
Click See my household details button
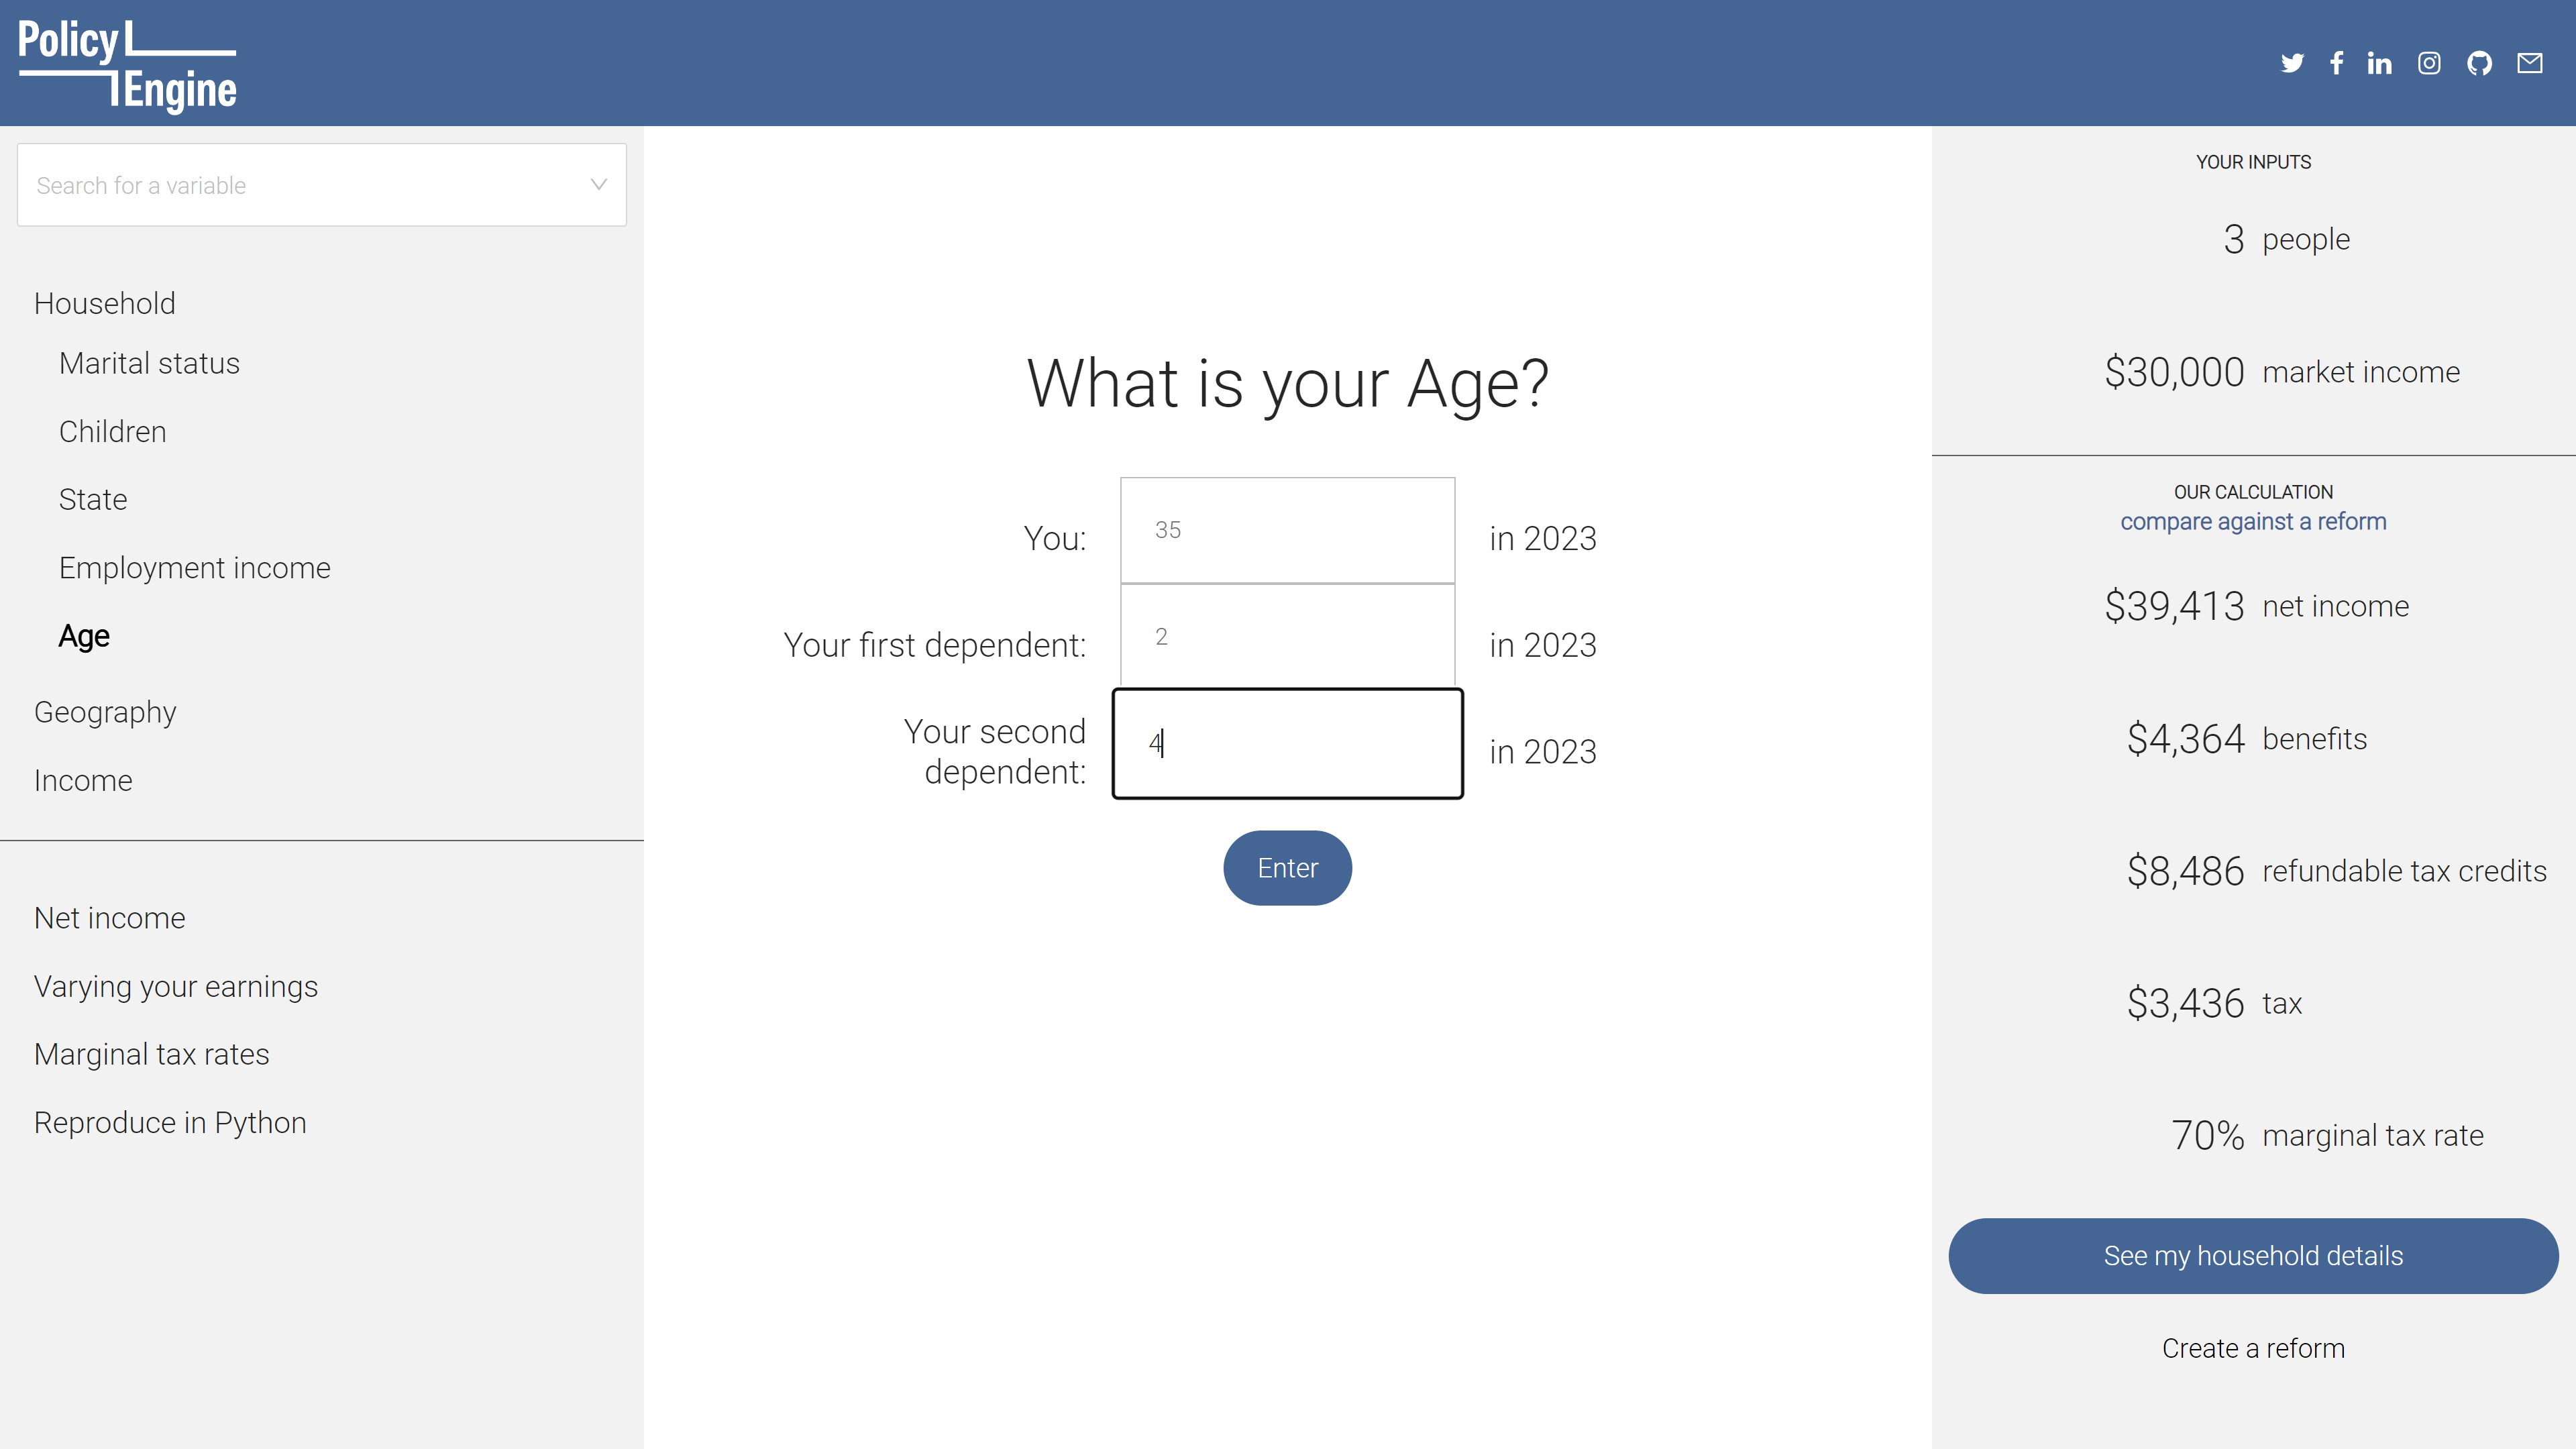click(2253, 1256)
